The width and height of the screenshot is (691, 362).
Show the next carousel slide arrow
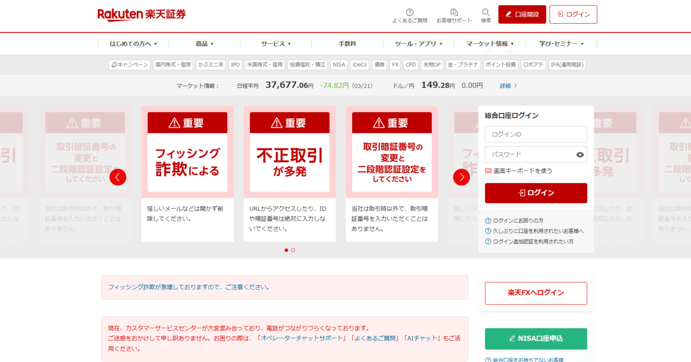coord(461,177)
